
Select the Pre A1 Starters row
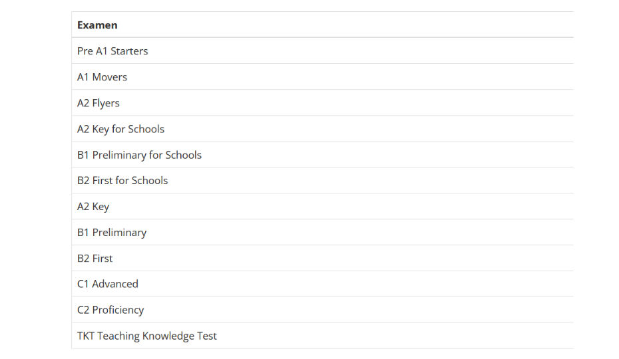point(323,51)
